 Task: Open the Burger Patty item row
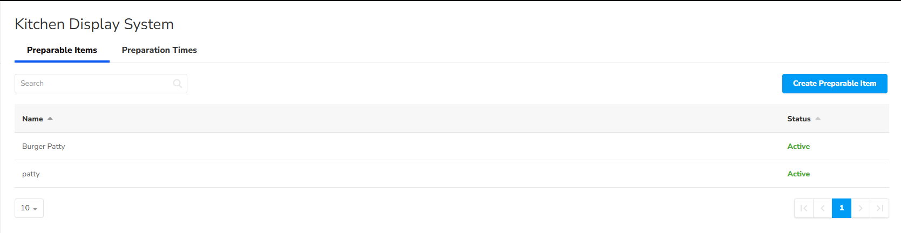click(44, 147)
